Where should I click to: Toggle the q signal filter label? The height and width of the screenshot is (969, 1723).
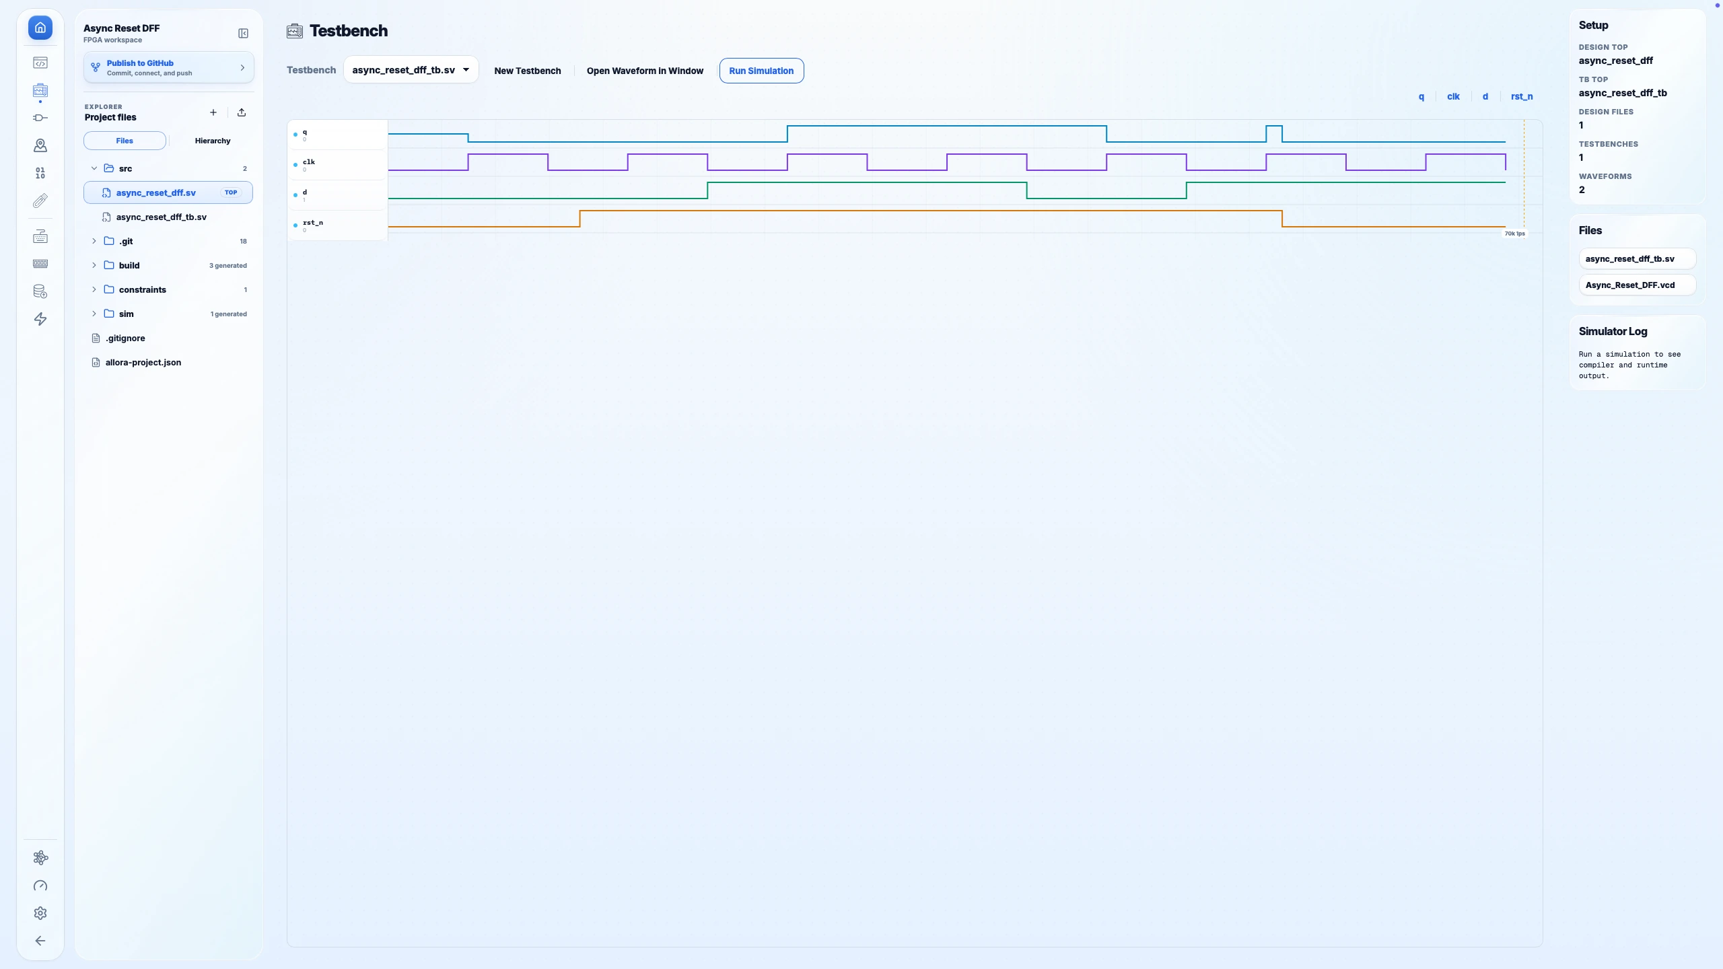[1421, 97]
